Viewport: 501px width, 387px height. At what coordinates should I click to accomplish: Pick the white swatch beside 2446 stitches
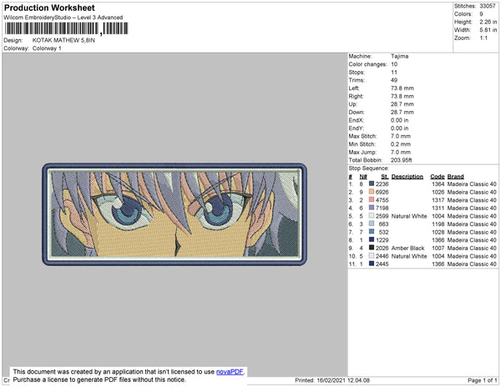point(372,255)
